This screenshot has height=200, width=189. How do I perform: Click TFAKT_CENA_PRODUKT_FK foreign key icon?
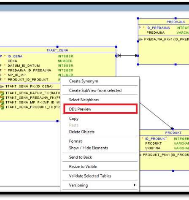2,107
